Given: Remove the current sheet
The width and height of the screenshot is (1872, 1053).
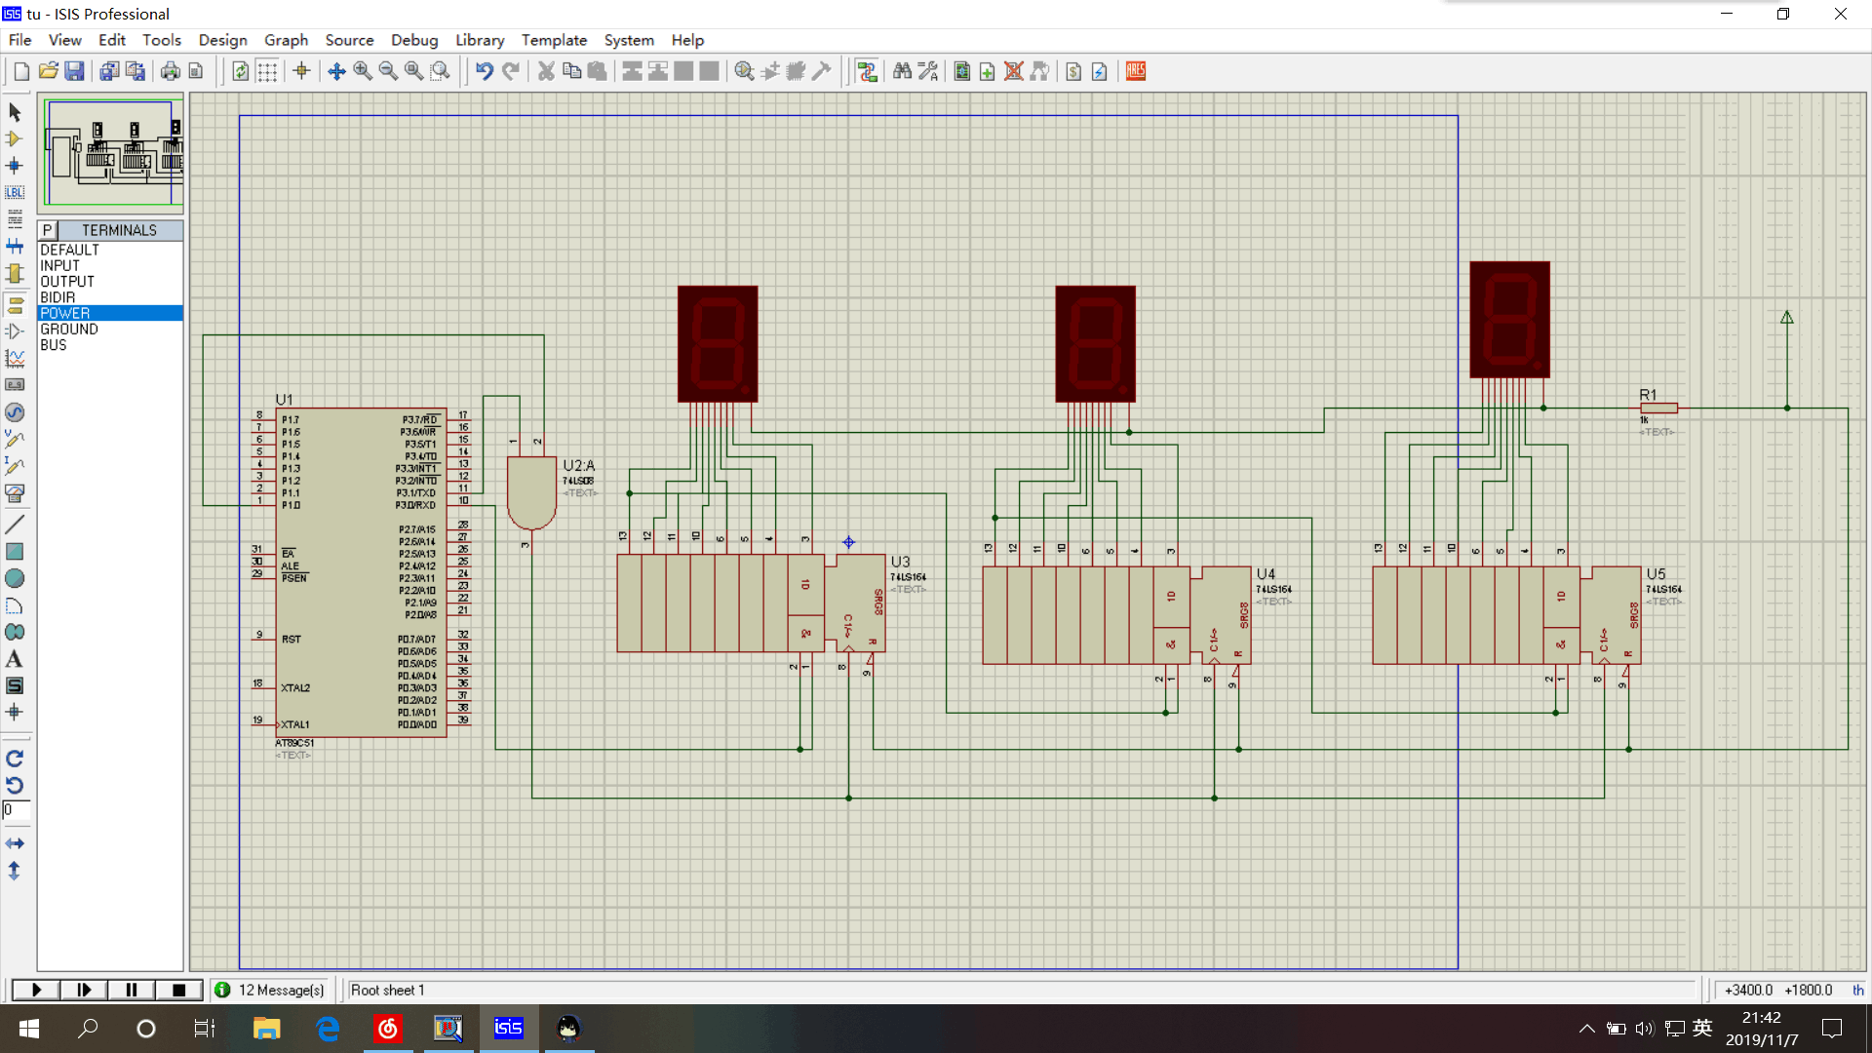Looking at the screenshot, I should point(1014,71).
